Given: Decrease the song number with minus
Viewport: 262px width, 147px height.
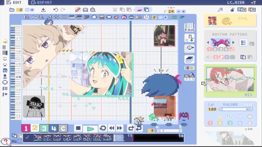Looking at the screenshot, I should coord(27,10).
